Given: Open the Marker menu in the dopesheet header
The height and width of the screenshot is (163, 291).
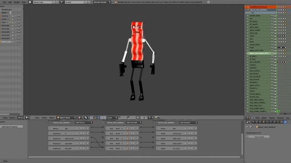Looking at the screenshot, I should 272,118.
